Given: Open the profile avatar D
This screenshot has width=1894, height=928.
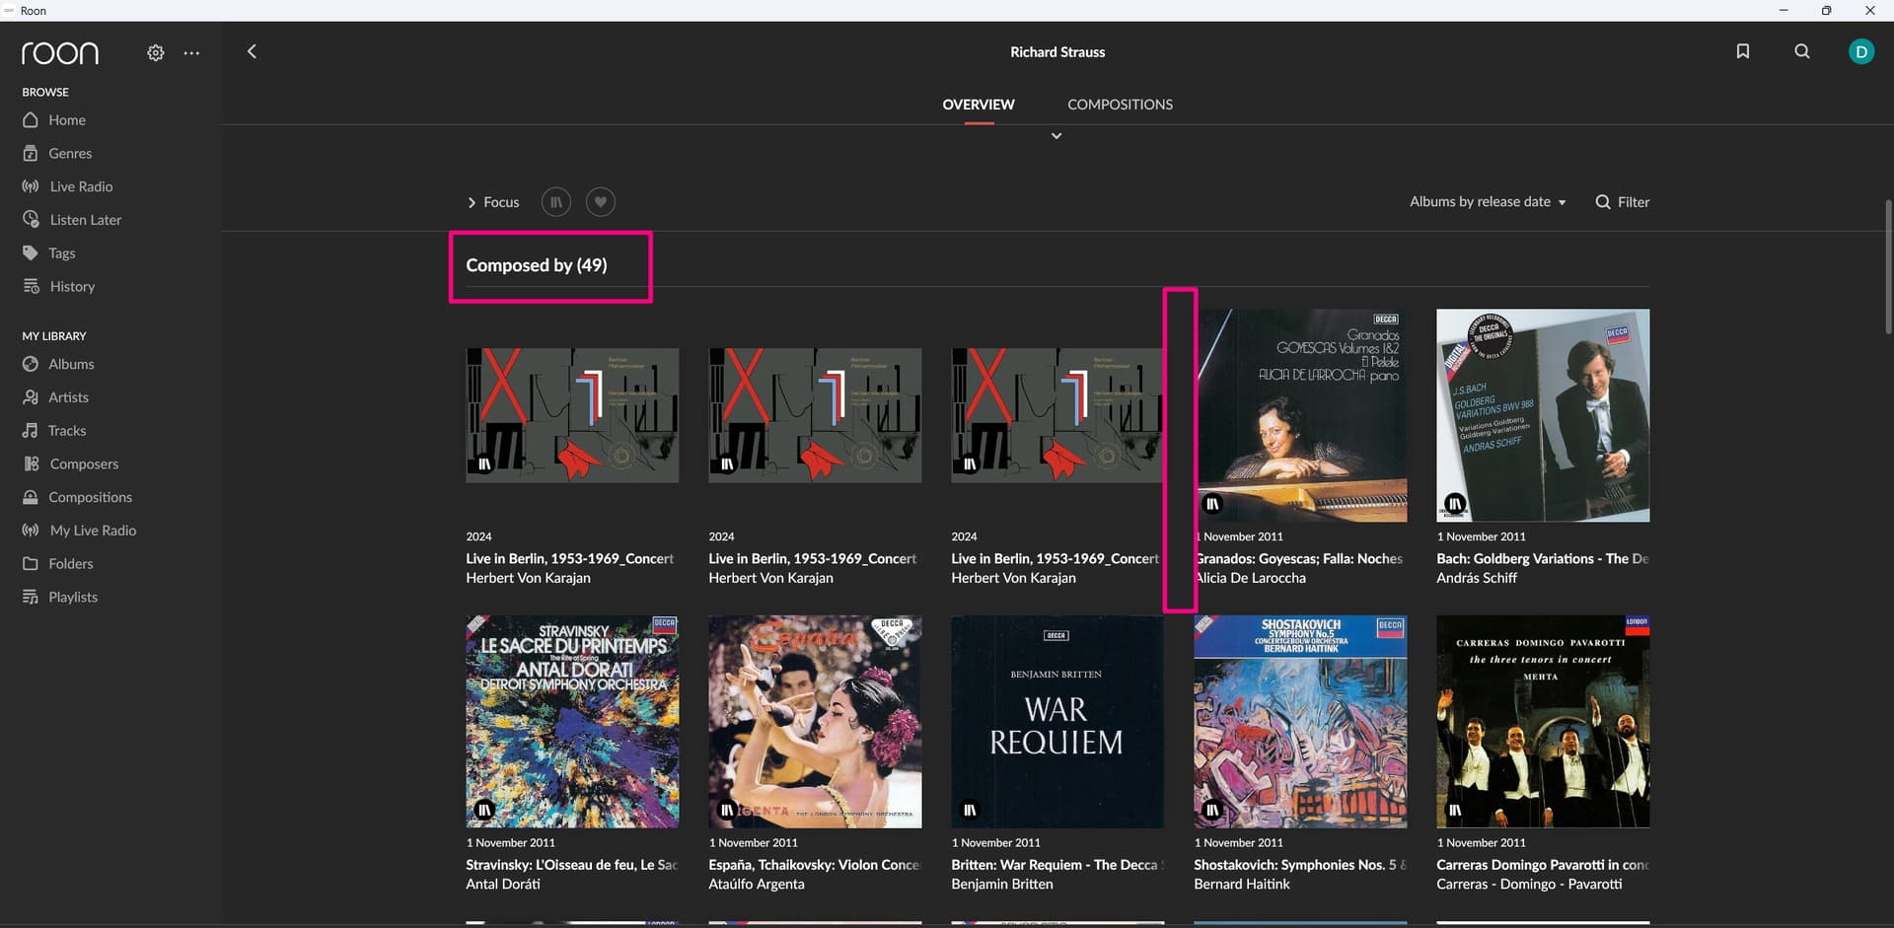Looking at the screenshot, I should tap(1860, 51).
